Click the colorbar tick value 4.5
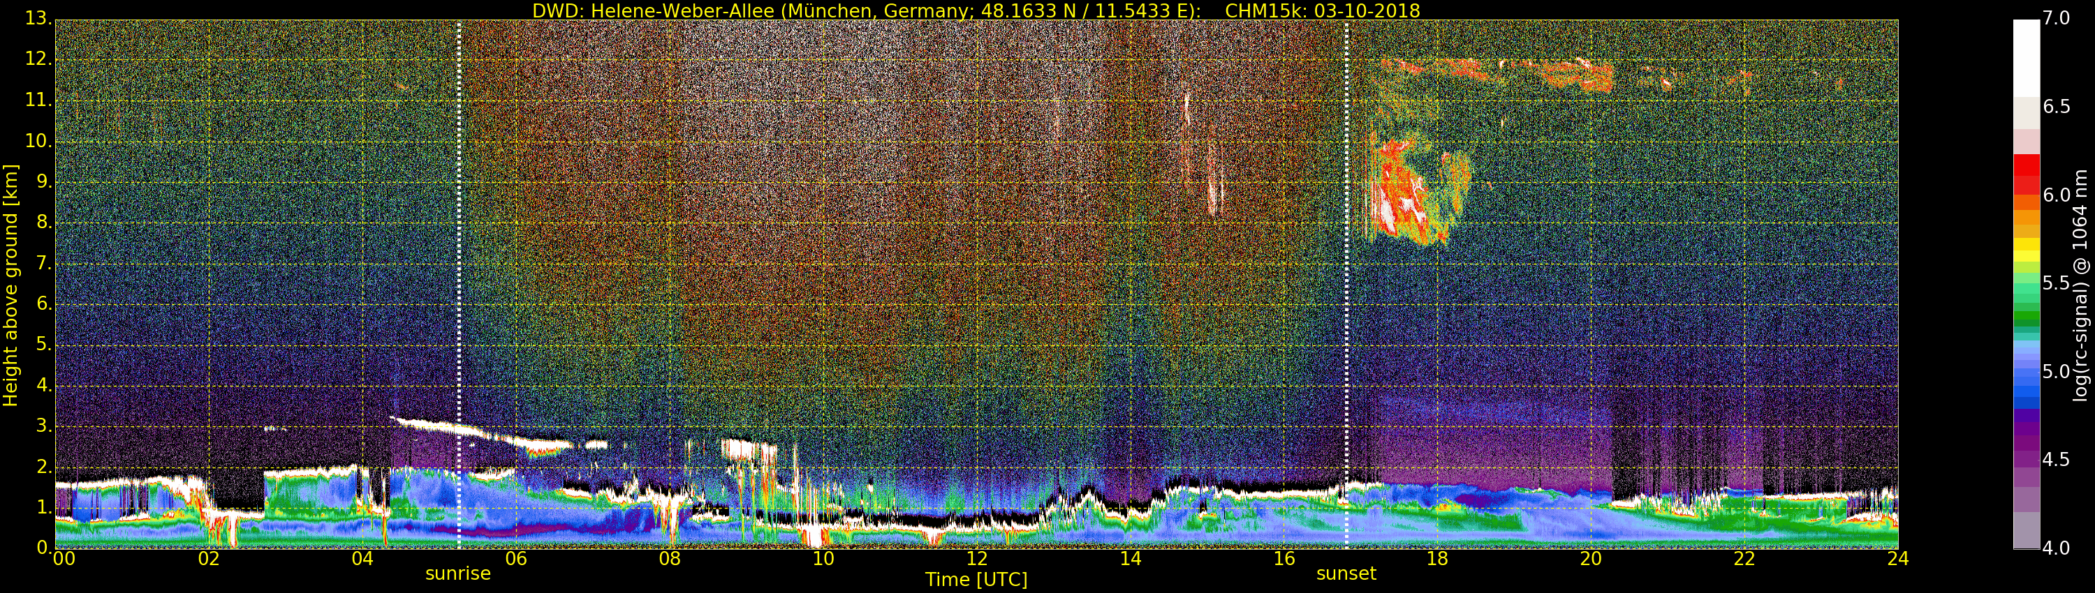Image resolution: width=2095 pixels, height=593 pixels. click(x=2055, y=460)
